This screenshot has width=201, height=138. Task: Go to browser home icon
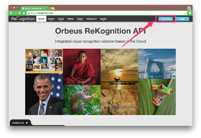[x=24, y=13]
